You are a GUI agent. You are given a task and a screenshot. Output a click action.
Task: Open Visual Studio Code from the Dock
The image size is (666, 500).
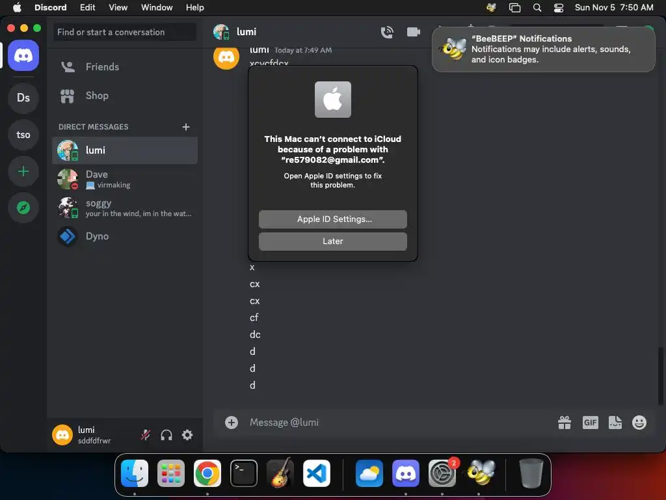coord(317,473)
